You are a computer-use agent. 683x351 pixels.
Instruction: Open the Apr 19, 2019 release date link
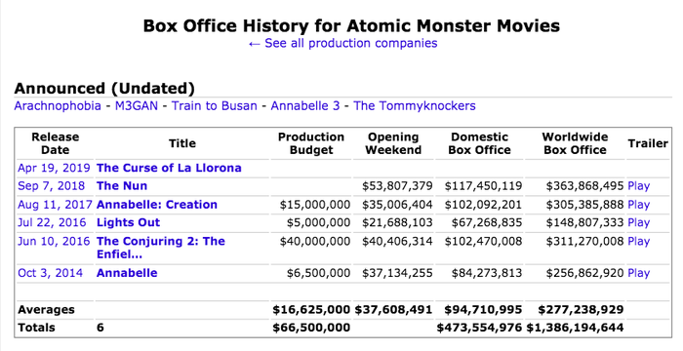tap(54, 168)
